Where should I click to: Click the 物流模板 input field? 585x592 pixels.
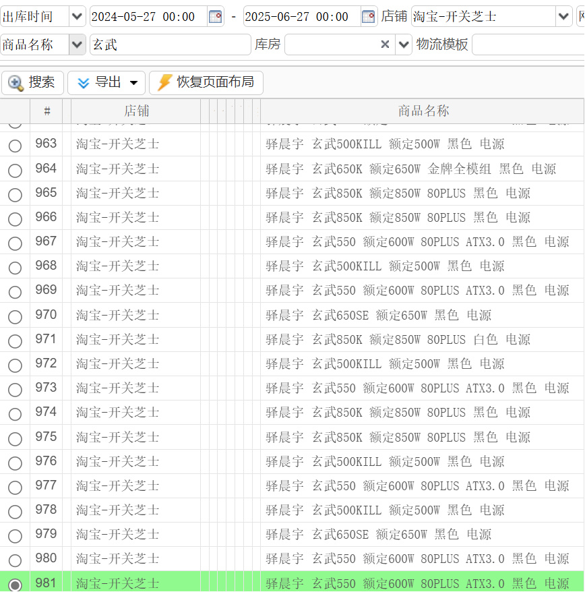point(528,45)
